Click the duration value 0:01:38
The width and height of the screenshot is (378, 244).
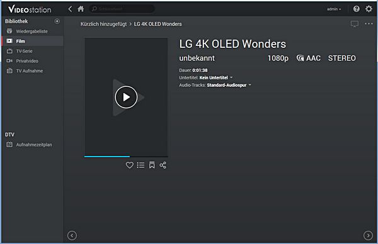200,70
